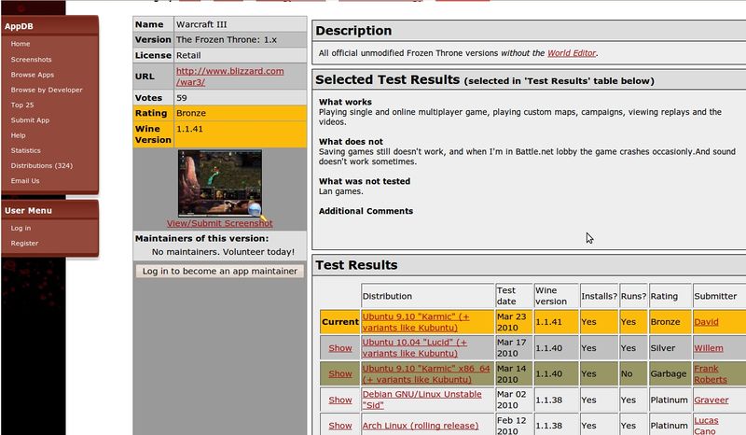The image size is (746, 435).
Task: Open Ubuntu 9.10 Karmic x86_64 distribution link
Action: pos(426,374)
